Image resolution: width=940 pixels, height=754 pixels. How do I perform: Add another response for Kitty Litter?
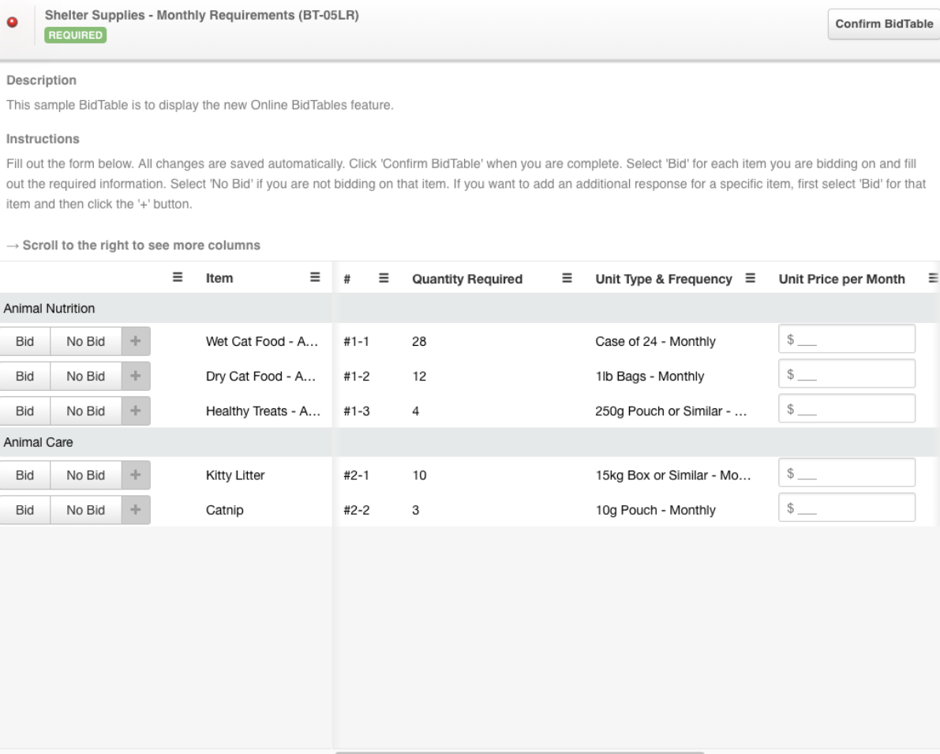pos(136,475)
